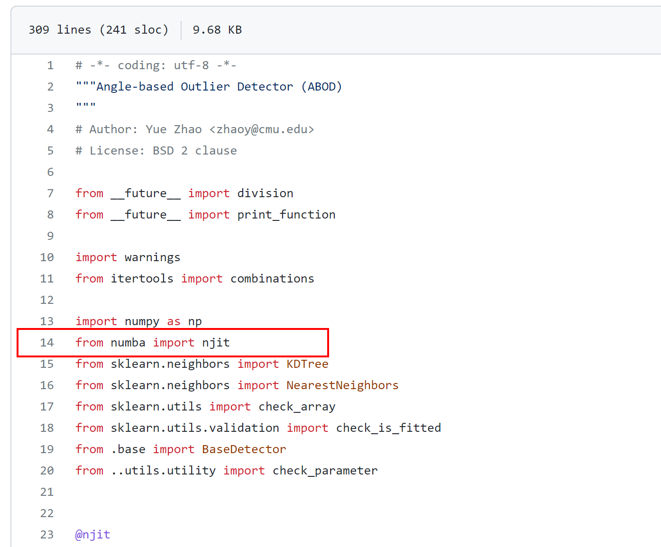Click the '9.68 KB' file size label
The height and width of the screenshot is (547, 661).
coord(217,29)
